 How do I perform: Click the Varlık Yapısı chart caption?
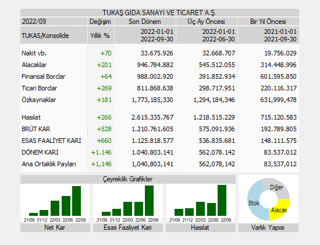tap(268, 228)
